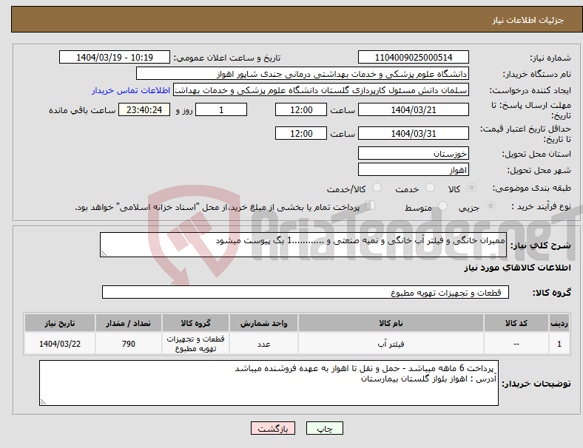Click the remaining time field 23:40:24
The image size is (583, 448).
pyautogui.click(x=144, y=109)
